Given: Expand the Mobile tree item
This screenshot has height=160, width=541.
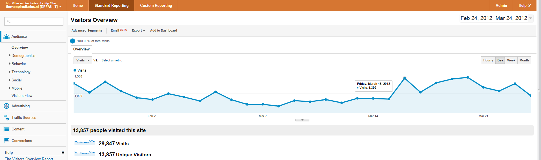Looking at the screenshot, I should [10, 88].
